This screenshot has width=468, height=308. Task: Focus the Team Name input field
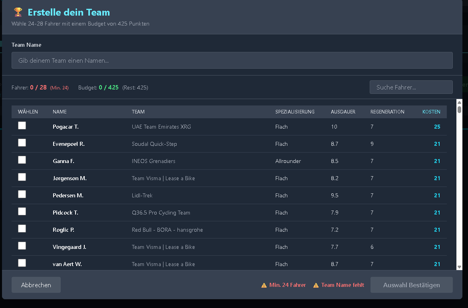(x=232, y=60)
